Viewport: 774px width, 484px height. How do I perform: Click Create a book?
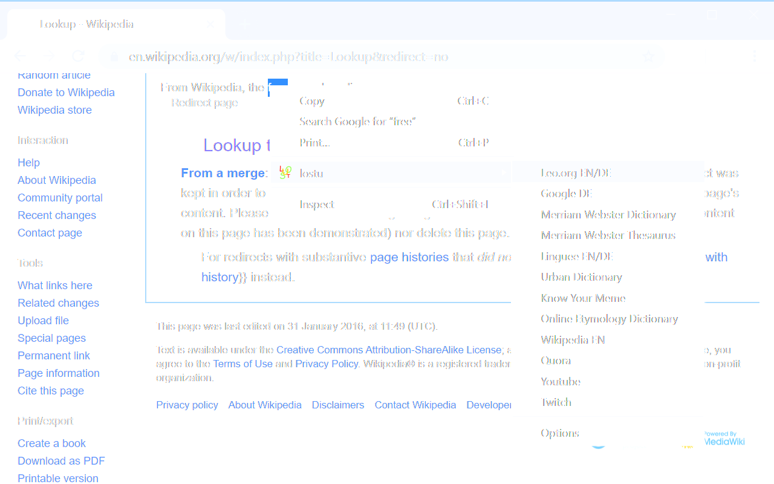coord(52,443)
